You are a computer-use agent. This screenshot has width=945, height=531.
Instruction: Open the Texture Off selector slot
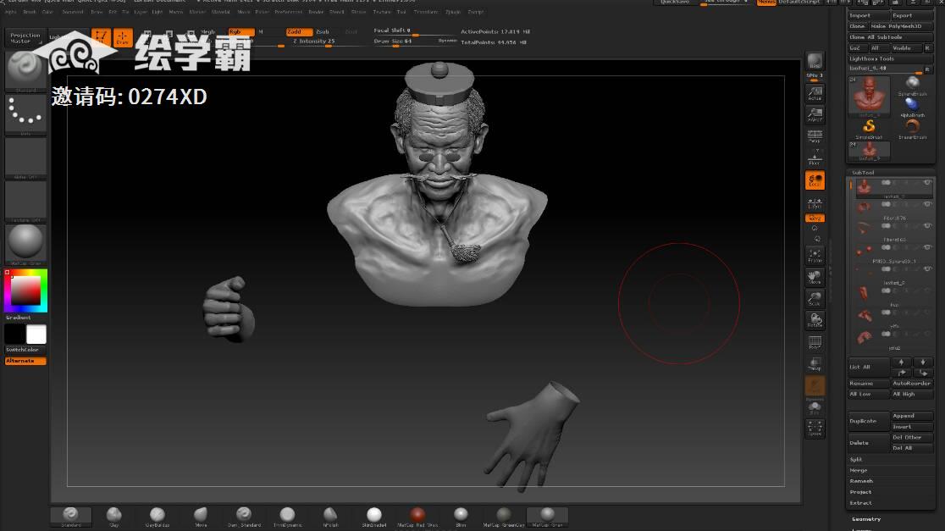25,202
